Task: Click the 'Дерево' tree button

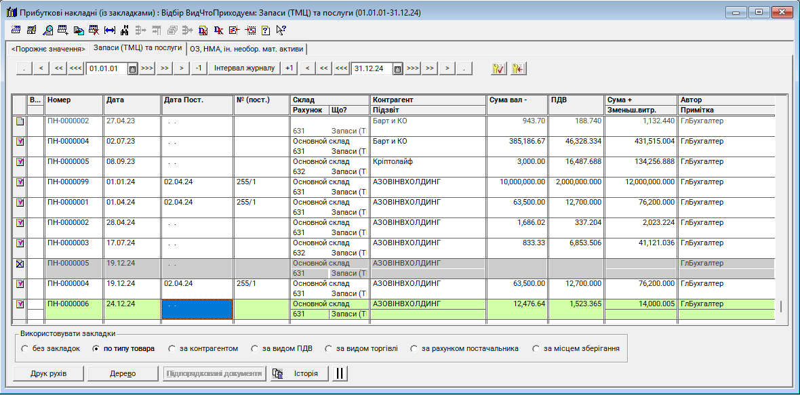Action: click(x=123, y=373)
